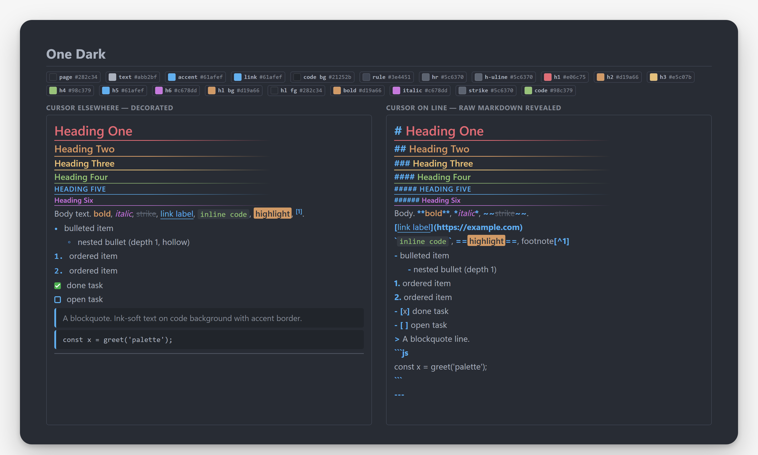Screen dimensions: 758x455
Task: Click the decorated Heading Four text
Action: tap(81, 177)
